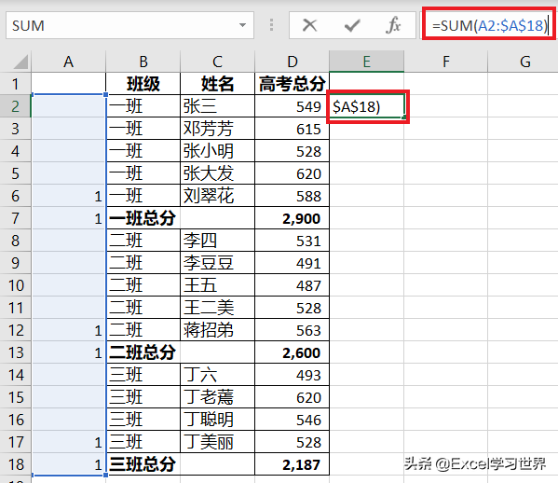Image resolution: width=558 pixels, height=483 pixels.
Task: Select row 1 header
Action: (x=15, y=84)
